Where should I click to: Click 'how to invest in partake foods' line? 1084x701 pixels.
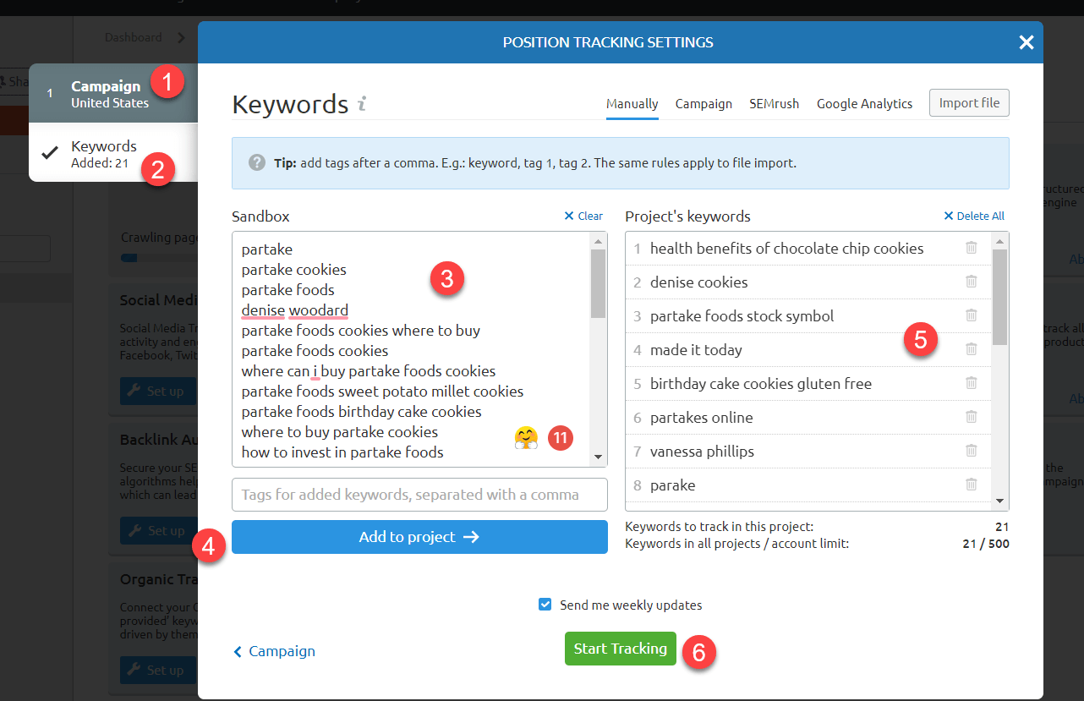click(342, 452)
